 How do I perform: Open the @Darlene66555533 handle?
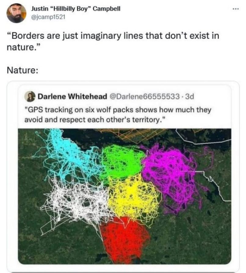tap(144, 96)
